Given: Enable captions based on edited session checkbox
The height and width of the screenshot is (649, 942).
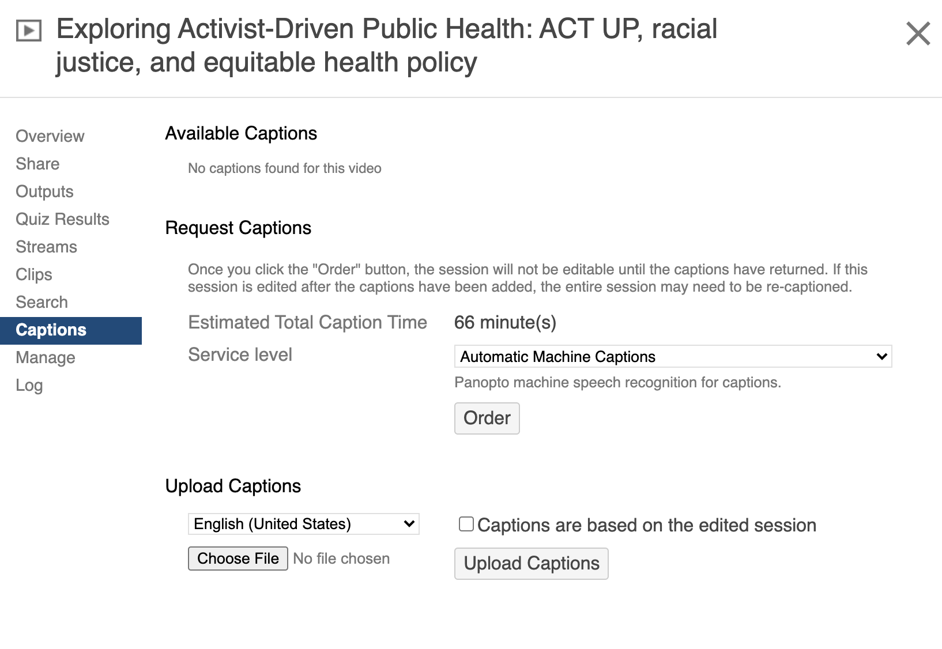Looking at the screenshot, I should (466, 524).
